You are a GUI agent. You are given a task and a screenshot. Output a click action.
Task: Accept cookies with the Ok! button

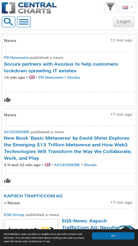coord(113,236)
